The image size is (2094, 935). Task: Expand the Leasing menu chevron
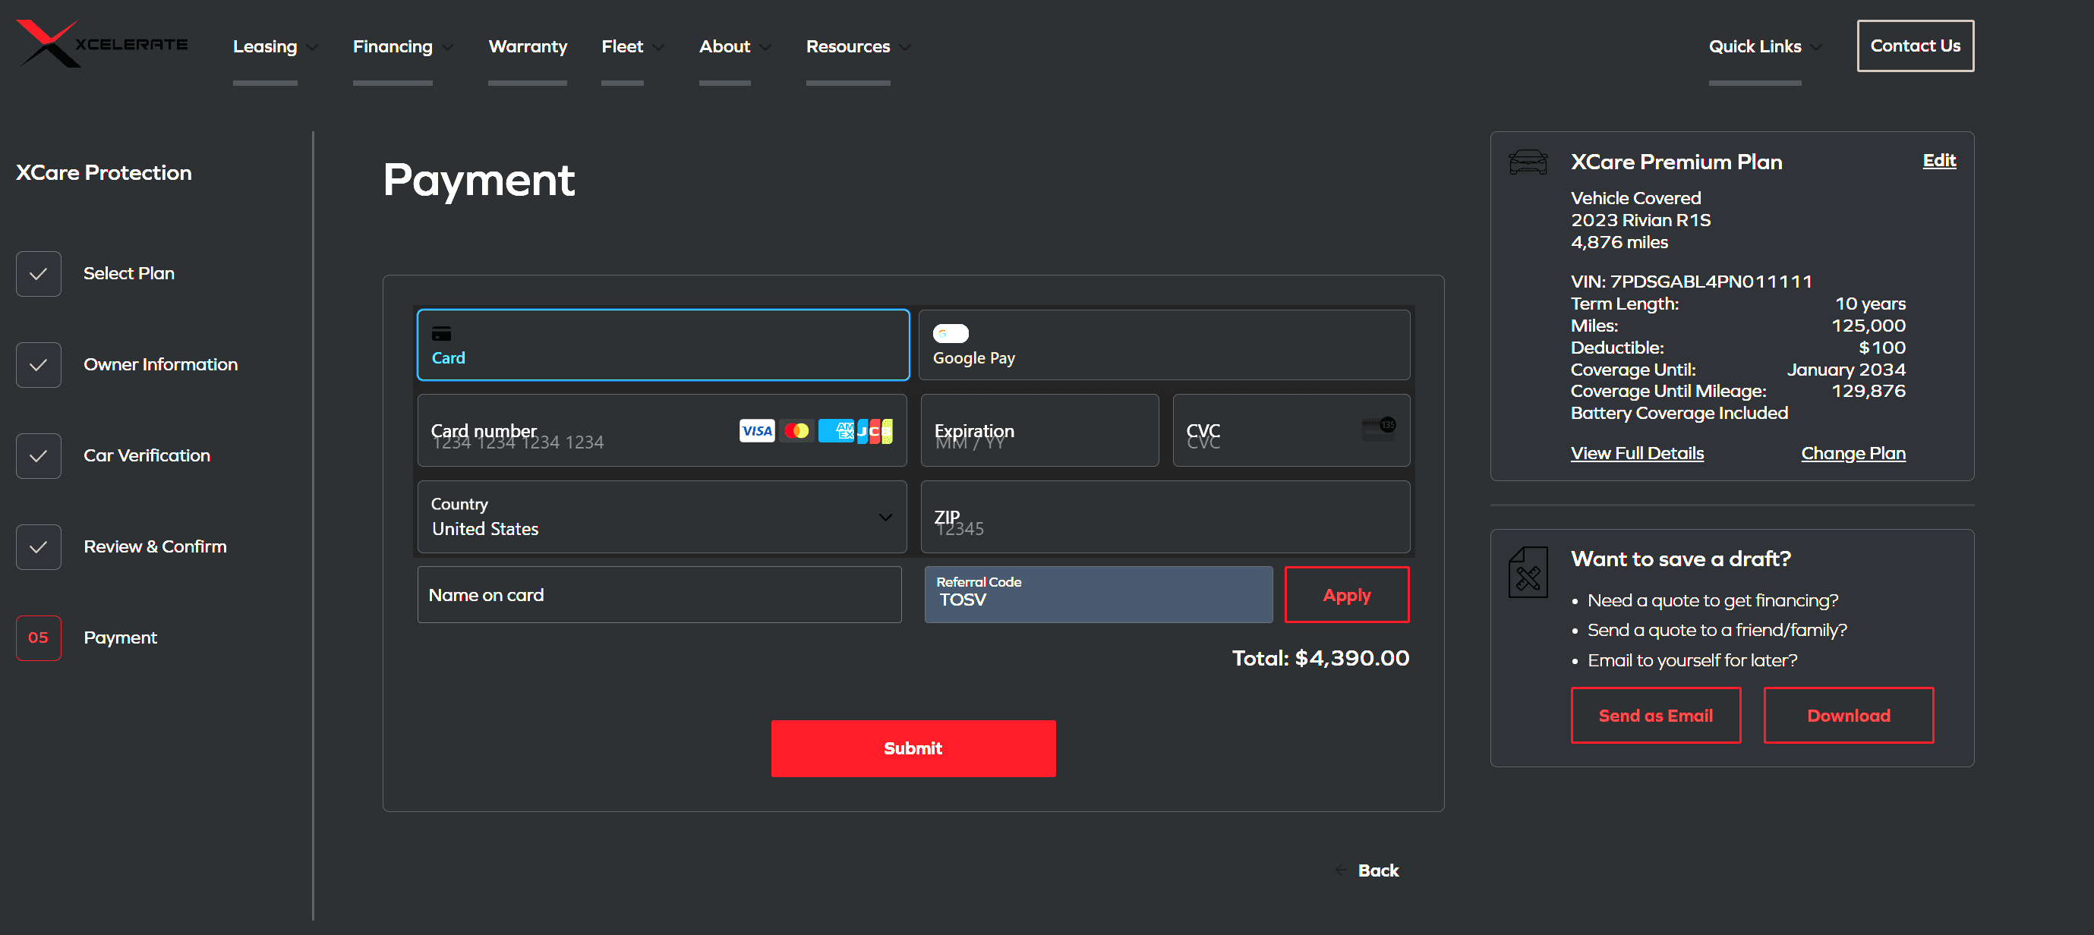coord(313,47)
